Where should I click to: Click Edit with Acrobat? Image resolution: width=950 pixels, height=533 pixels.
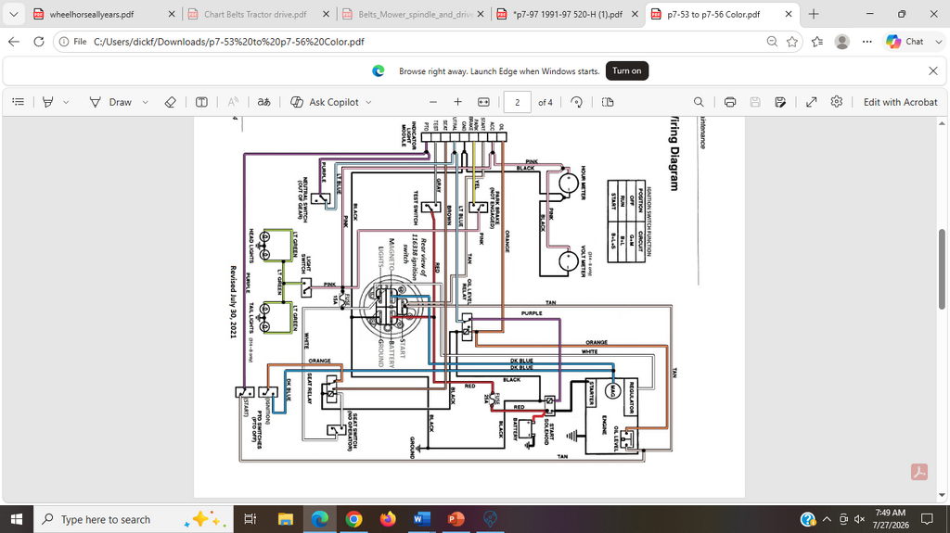pos(900,102)
